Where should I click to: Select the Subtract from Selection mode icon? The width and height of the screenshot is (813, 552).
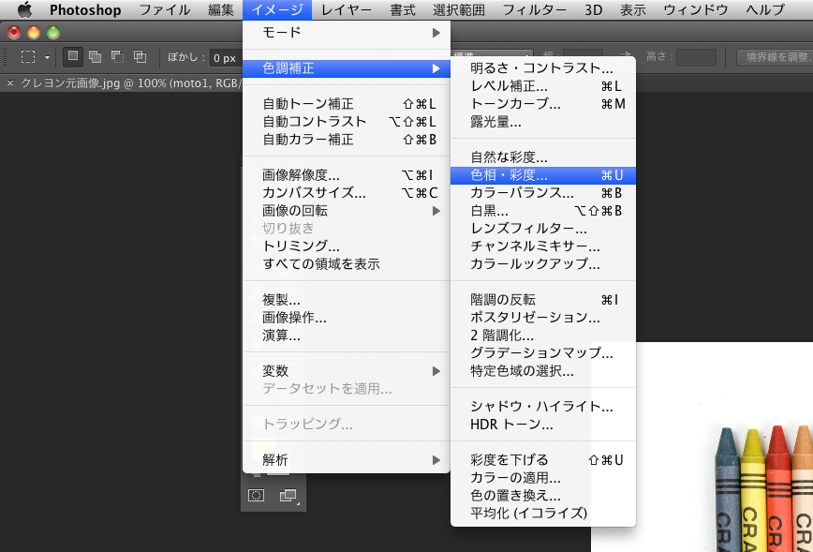[118, 56]
